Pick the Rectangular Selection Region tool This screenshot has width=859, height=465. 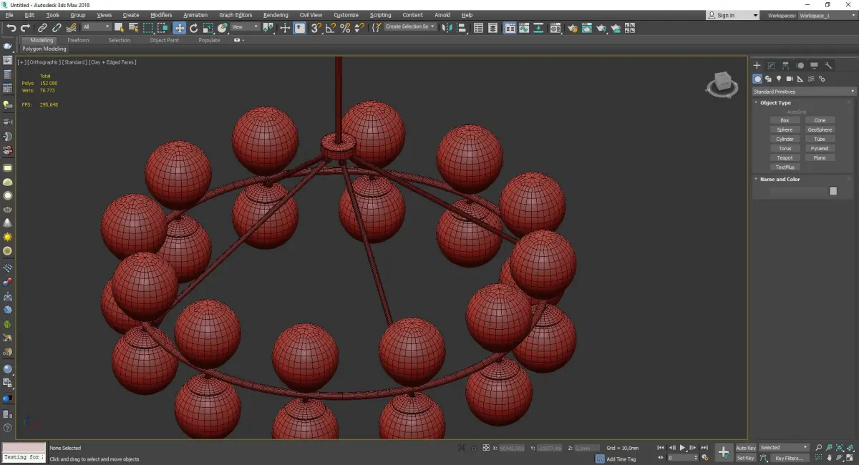pyautogui.click(x=148, y=28)
